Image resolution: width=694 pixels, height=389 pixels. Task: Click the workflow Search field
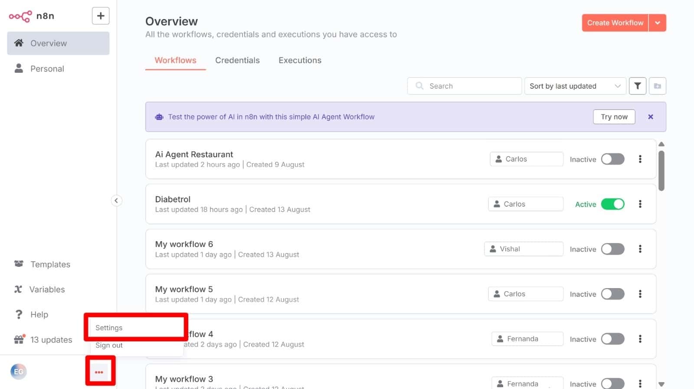click(x=464, y=86)
